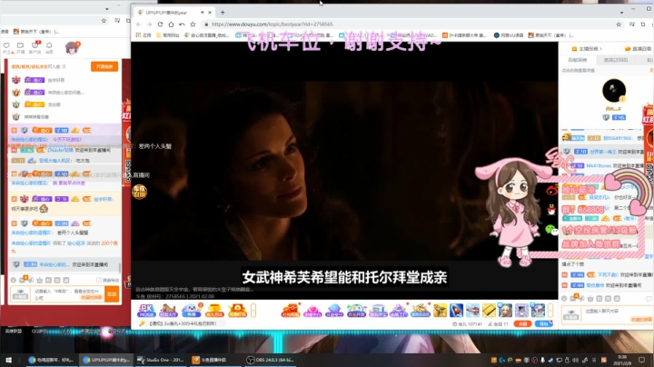Open OBS 24.0.3 from the taskbar

(271, 360)
